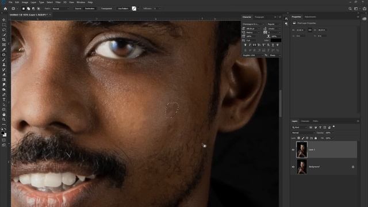
Task: Apply All Caps in Character panel
Action: (x=254, y=45)
